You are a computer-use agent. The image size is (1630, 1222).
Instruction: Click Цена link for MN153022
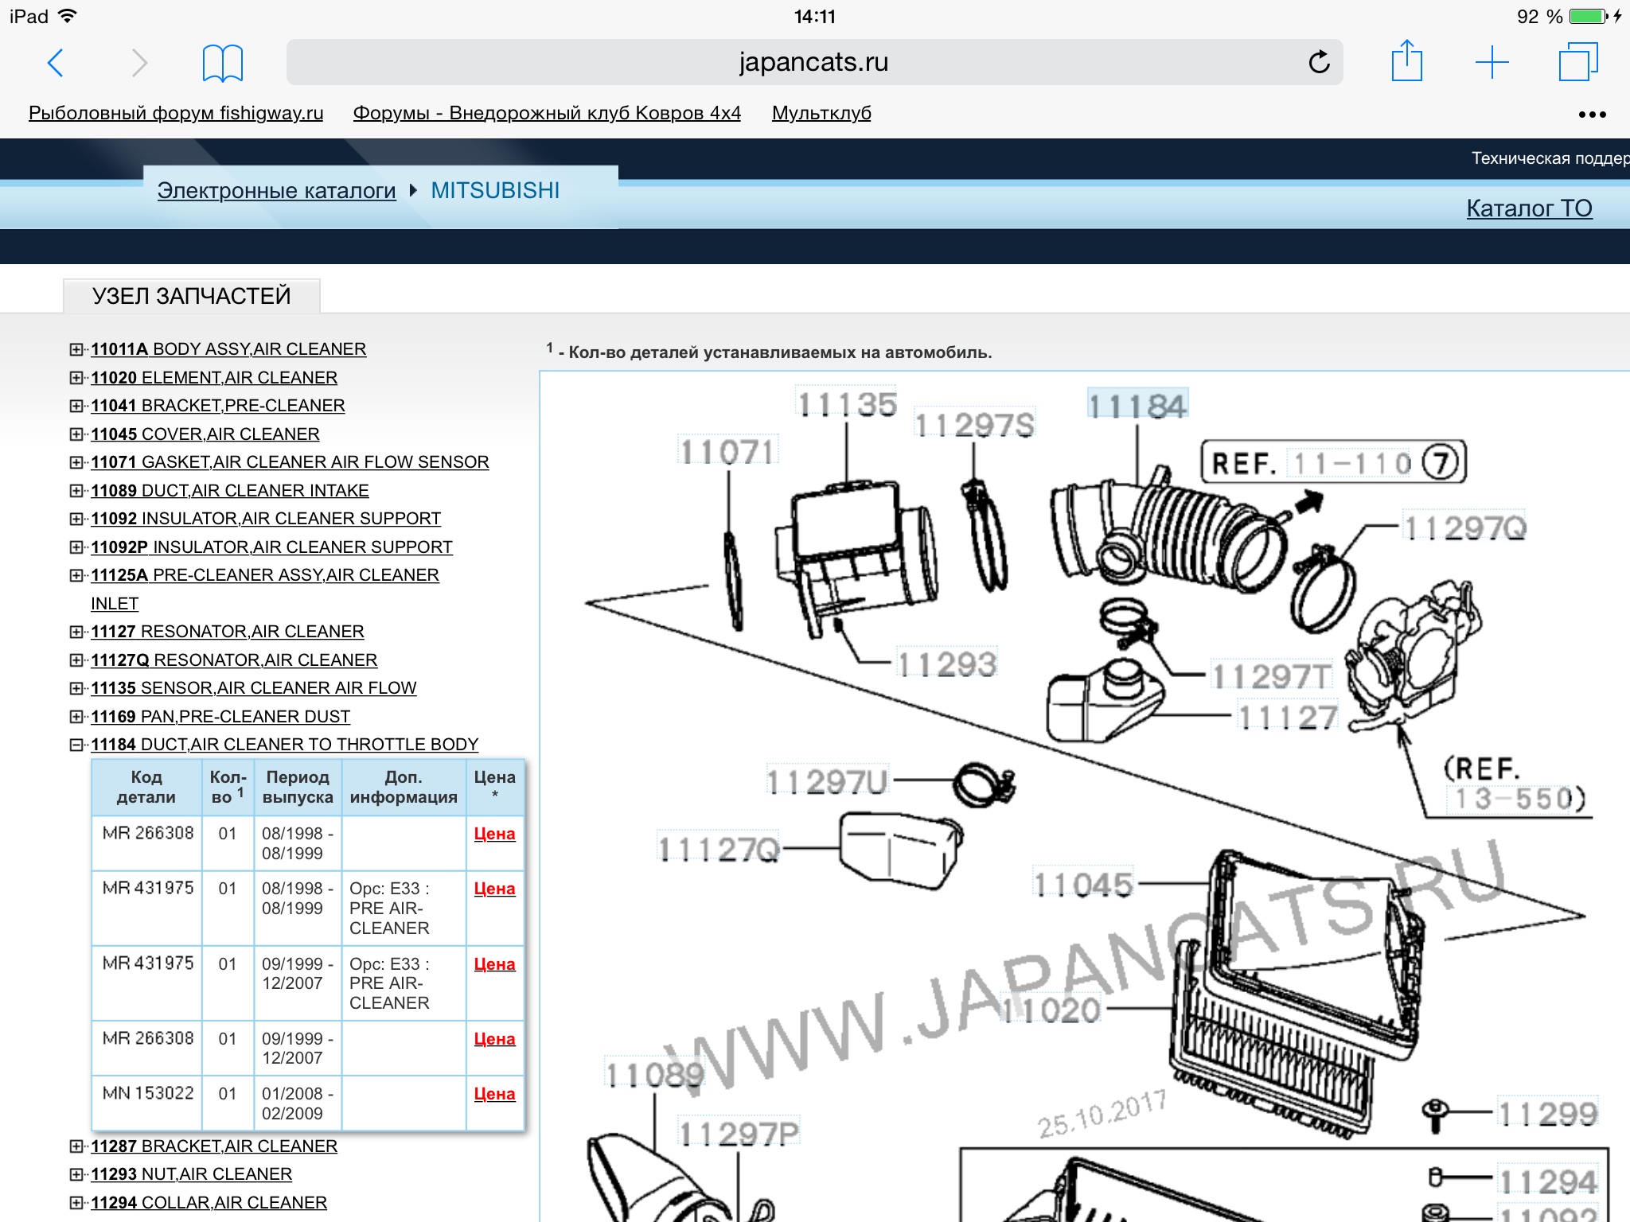tap(494, 1094)
